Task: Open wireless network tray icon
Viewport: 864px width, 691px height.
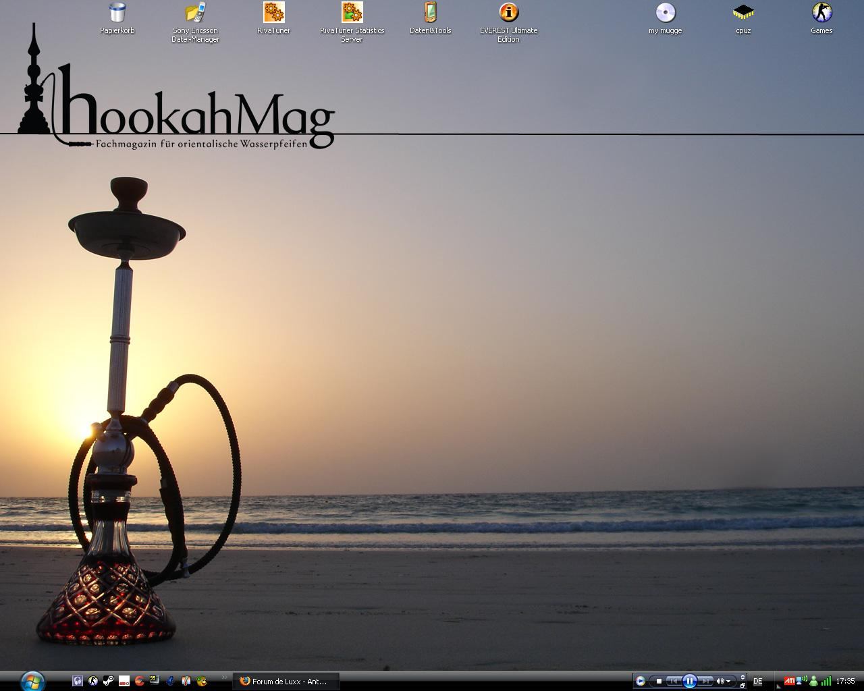Action: coord(802,680)
